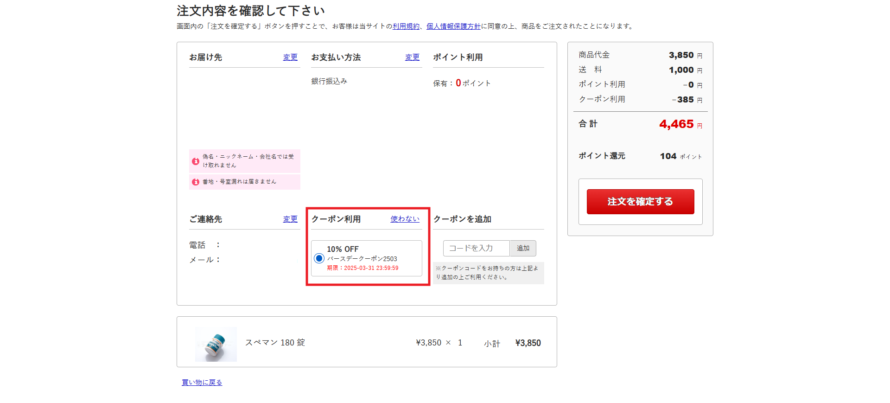890x403 pixels.
Task: Open the 利用規約 link
Action: [406, 26]
